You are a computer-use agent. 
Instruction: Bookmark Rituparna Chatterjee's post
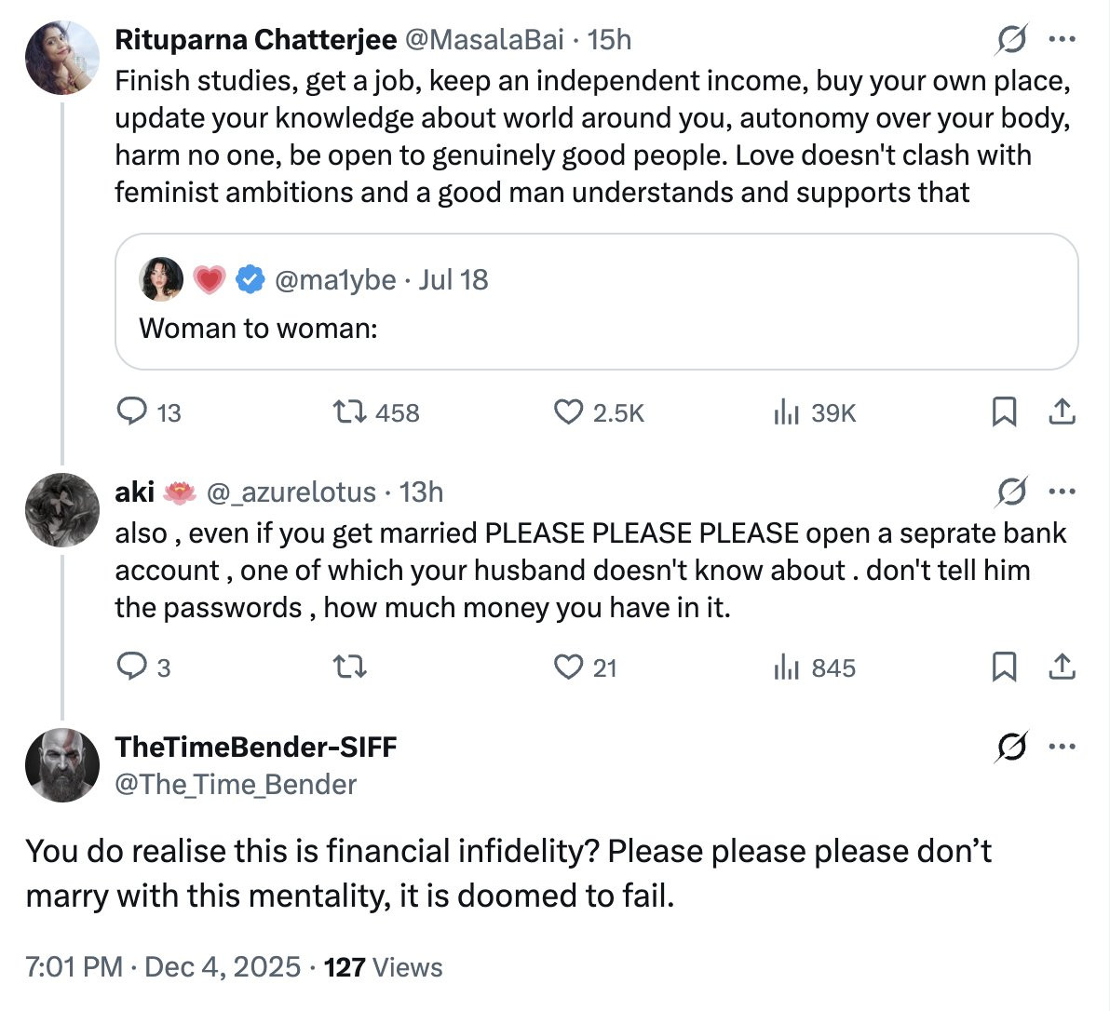tap(1004, 411)
